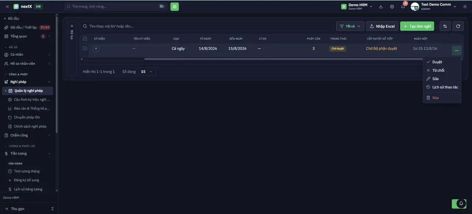472x214 pixels.
Task: Expand the Bộ lọc filter panel
Action: click(72, 26)
